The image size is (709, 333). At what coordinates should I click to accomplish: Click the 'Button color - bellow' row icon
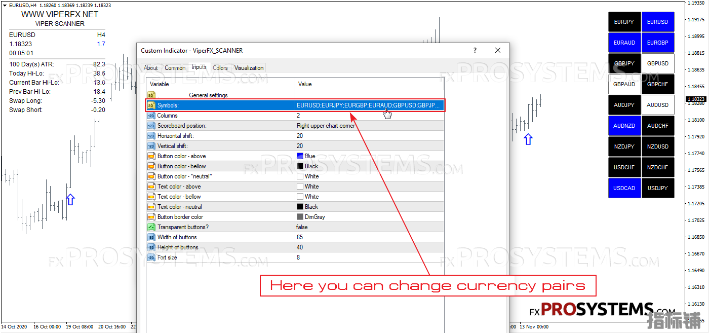pos(151,166)
